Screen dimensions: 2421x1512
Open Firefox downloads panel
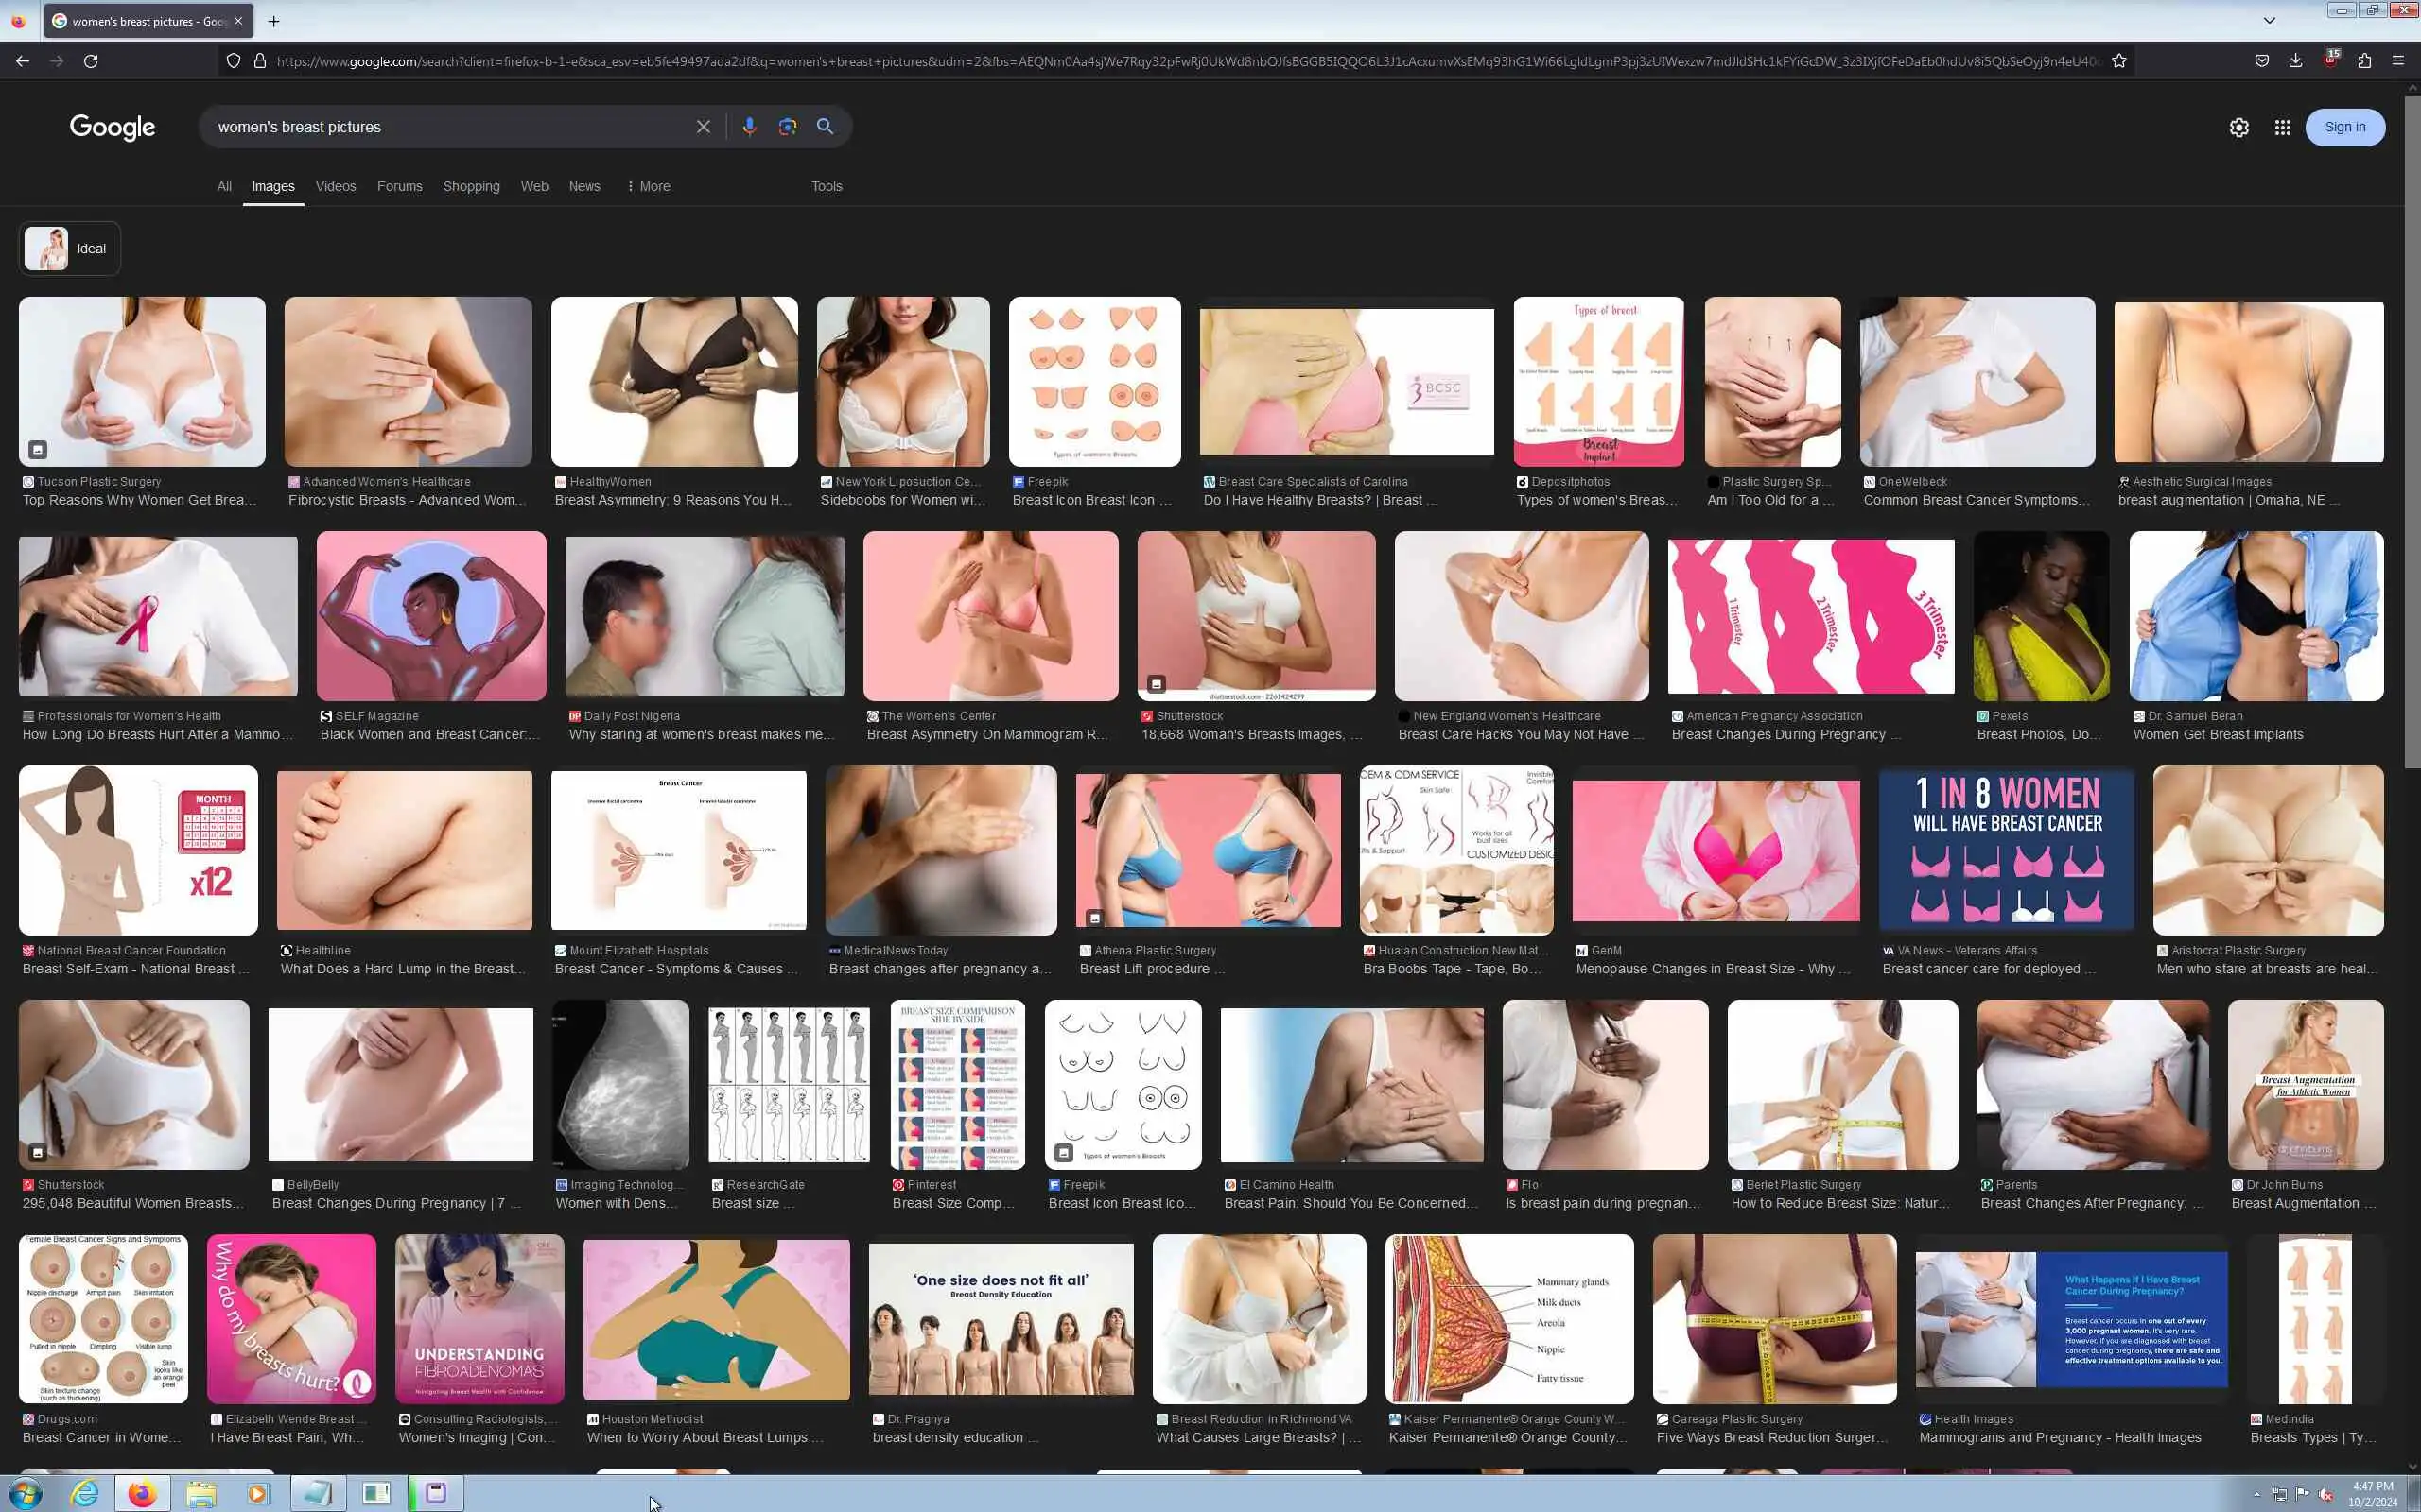pyautogui.click(x=2296, y=61)
